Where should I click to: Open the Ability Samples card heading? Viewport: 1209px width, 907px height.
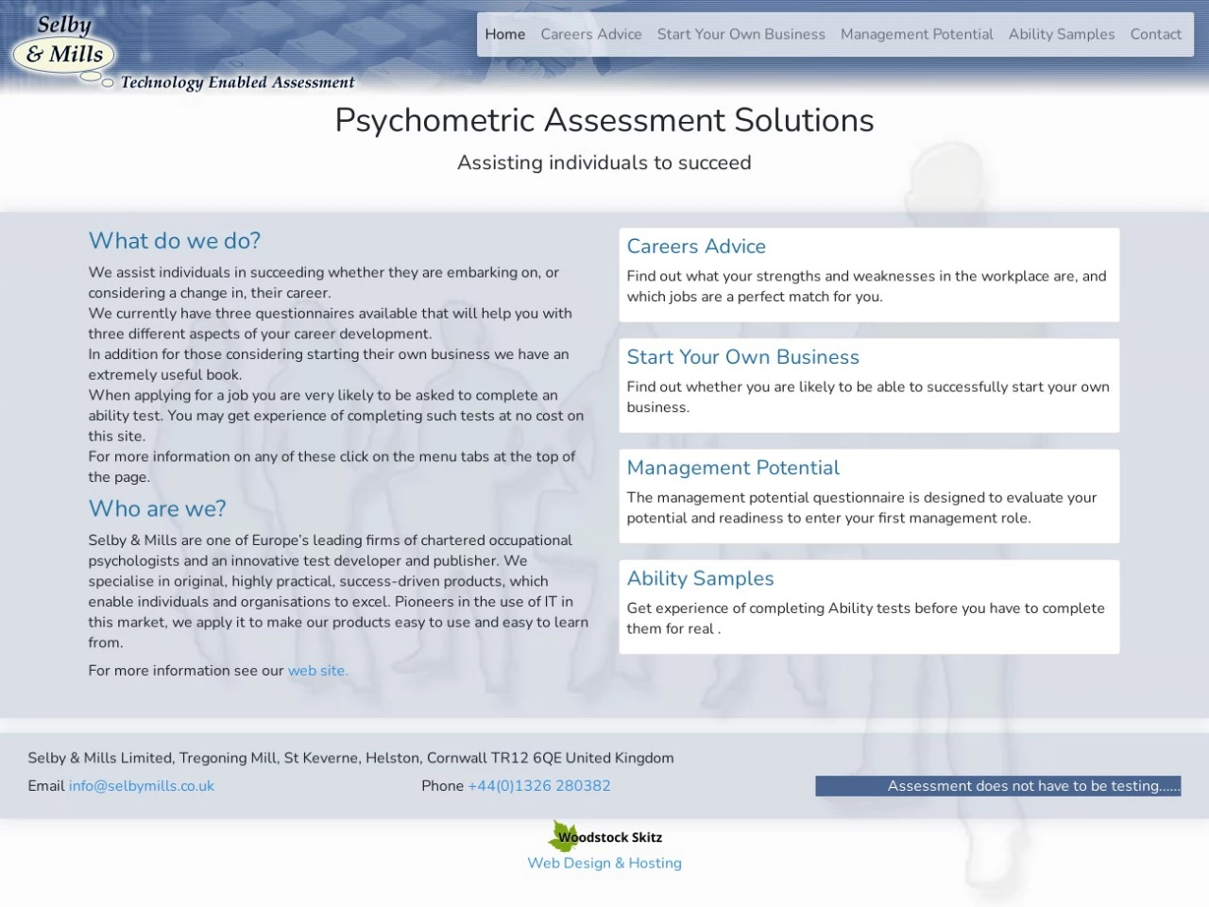[x=700, y=578]
